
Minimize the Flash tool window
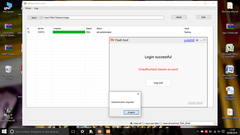pos(201,40)
